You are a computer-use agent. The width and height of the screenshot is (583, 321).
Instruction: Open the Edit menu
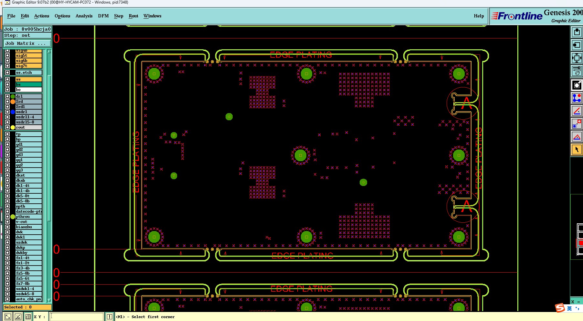(25, 16)
